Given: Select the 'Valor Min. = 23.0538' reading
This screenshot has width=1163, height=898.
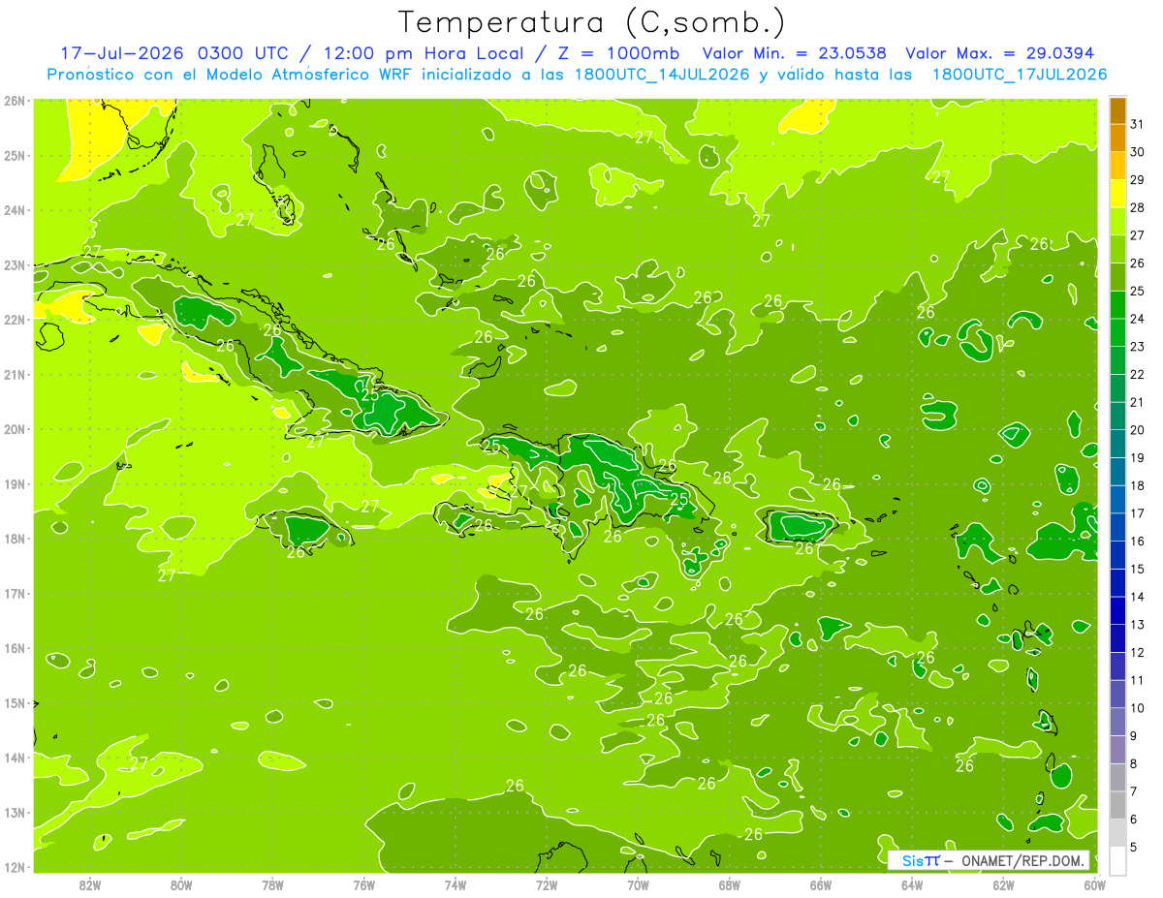Looking at the screenshot, I should point(794,53).
